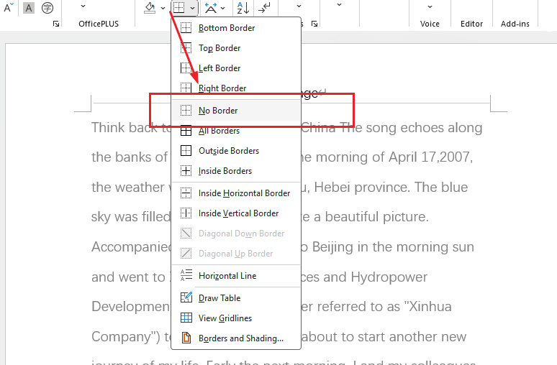This screenshot has height=365, width=557.
Task: Click the text 'and Hydropower'
Action: click(x=375, y=277)
